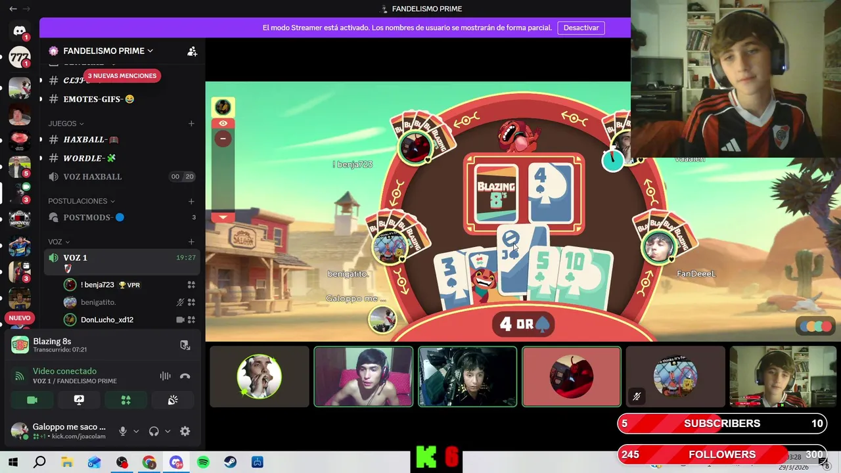
Task: Mute the microphone
Action: (x=122, y=432)
